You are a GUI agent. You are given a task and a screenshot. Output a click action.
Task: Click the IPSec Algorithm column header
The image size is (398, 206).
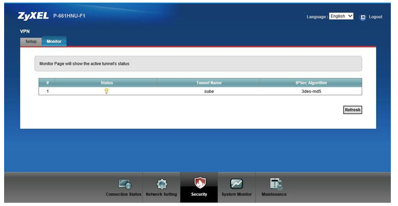pyautogui.click(x=311, y=83)
